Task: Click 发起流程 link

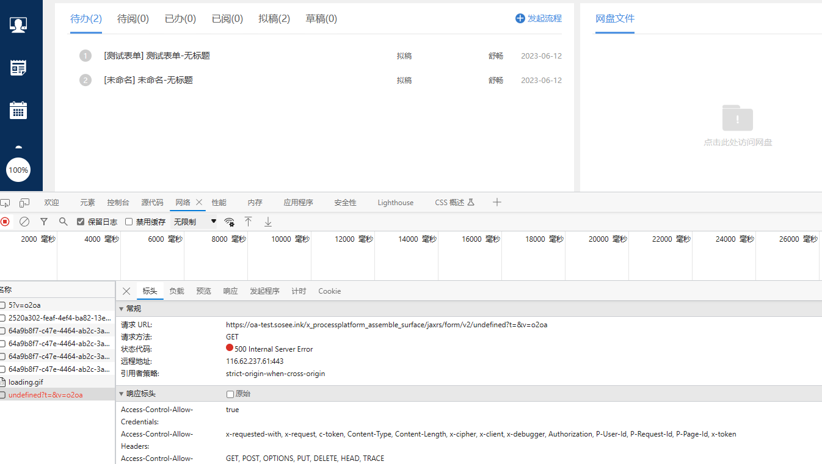Action: pyautogui.click(x=539, y=18)
